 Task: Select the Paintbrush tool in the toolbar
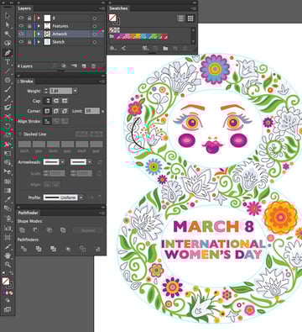[8, 89]
